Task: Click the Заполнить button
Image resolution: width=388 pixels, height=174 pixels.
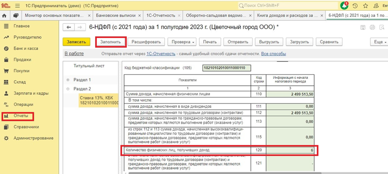Action: (111, 42)
